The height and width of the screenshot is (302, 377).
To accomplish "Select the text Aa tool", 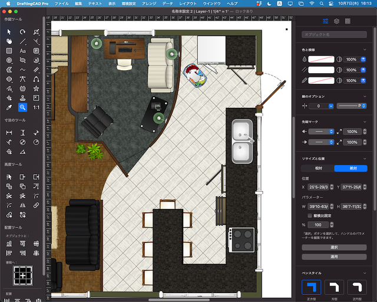I will [x=22, y=51].
